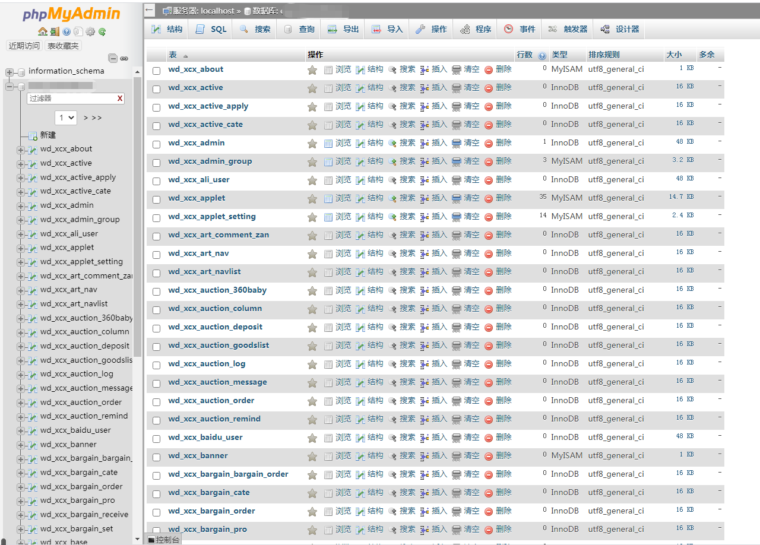760x545 pixels.
Task: Open the phpMyAdmin home icon
Action: pyautogui.click(x=42, y=31)
